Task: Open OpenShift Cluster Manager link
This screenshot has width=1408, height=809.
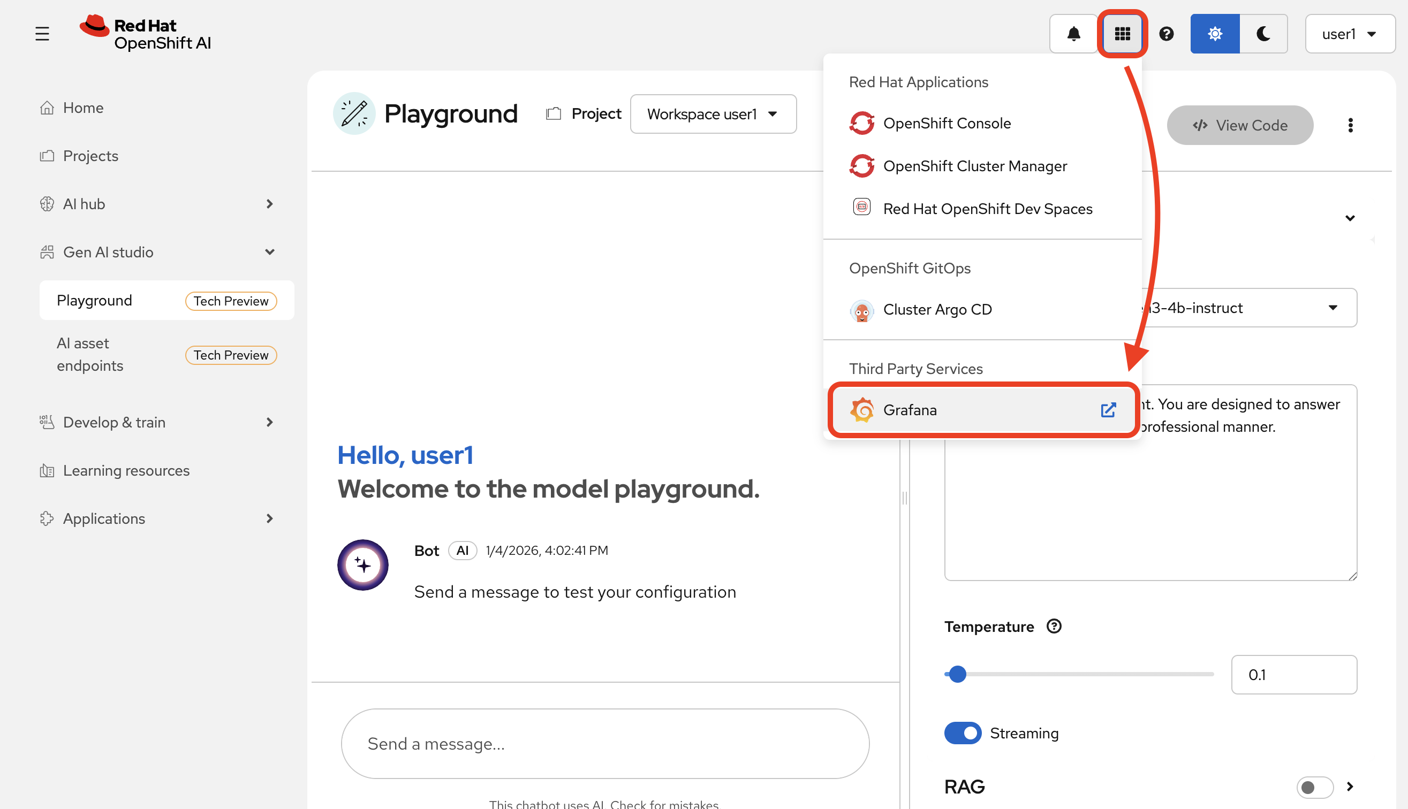Action: (982, 166)
